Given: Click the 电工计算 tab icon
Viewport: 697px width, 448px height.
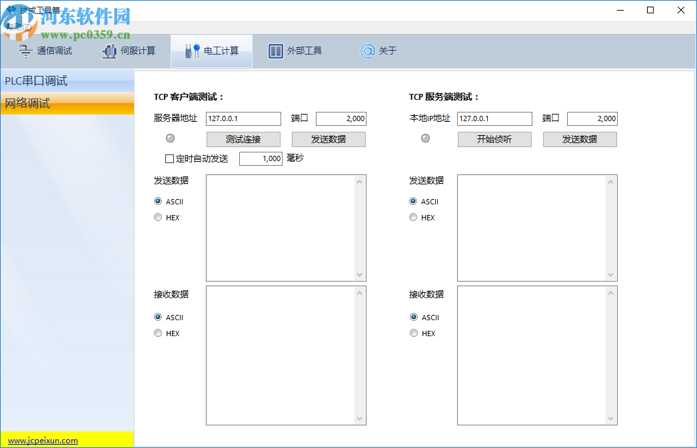Looking at the screenshot, I should (x=190, y=51).
